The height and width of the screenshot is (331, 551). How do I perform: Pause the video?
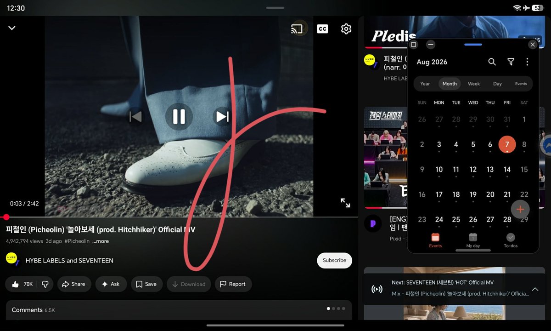[x=179, y=117]
